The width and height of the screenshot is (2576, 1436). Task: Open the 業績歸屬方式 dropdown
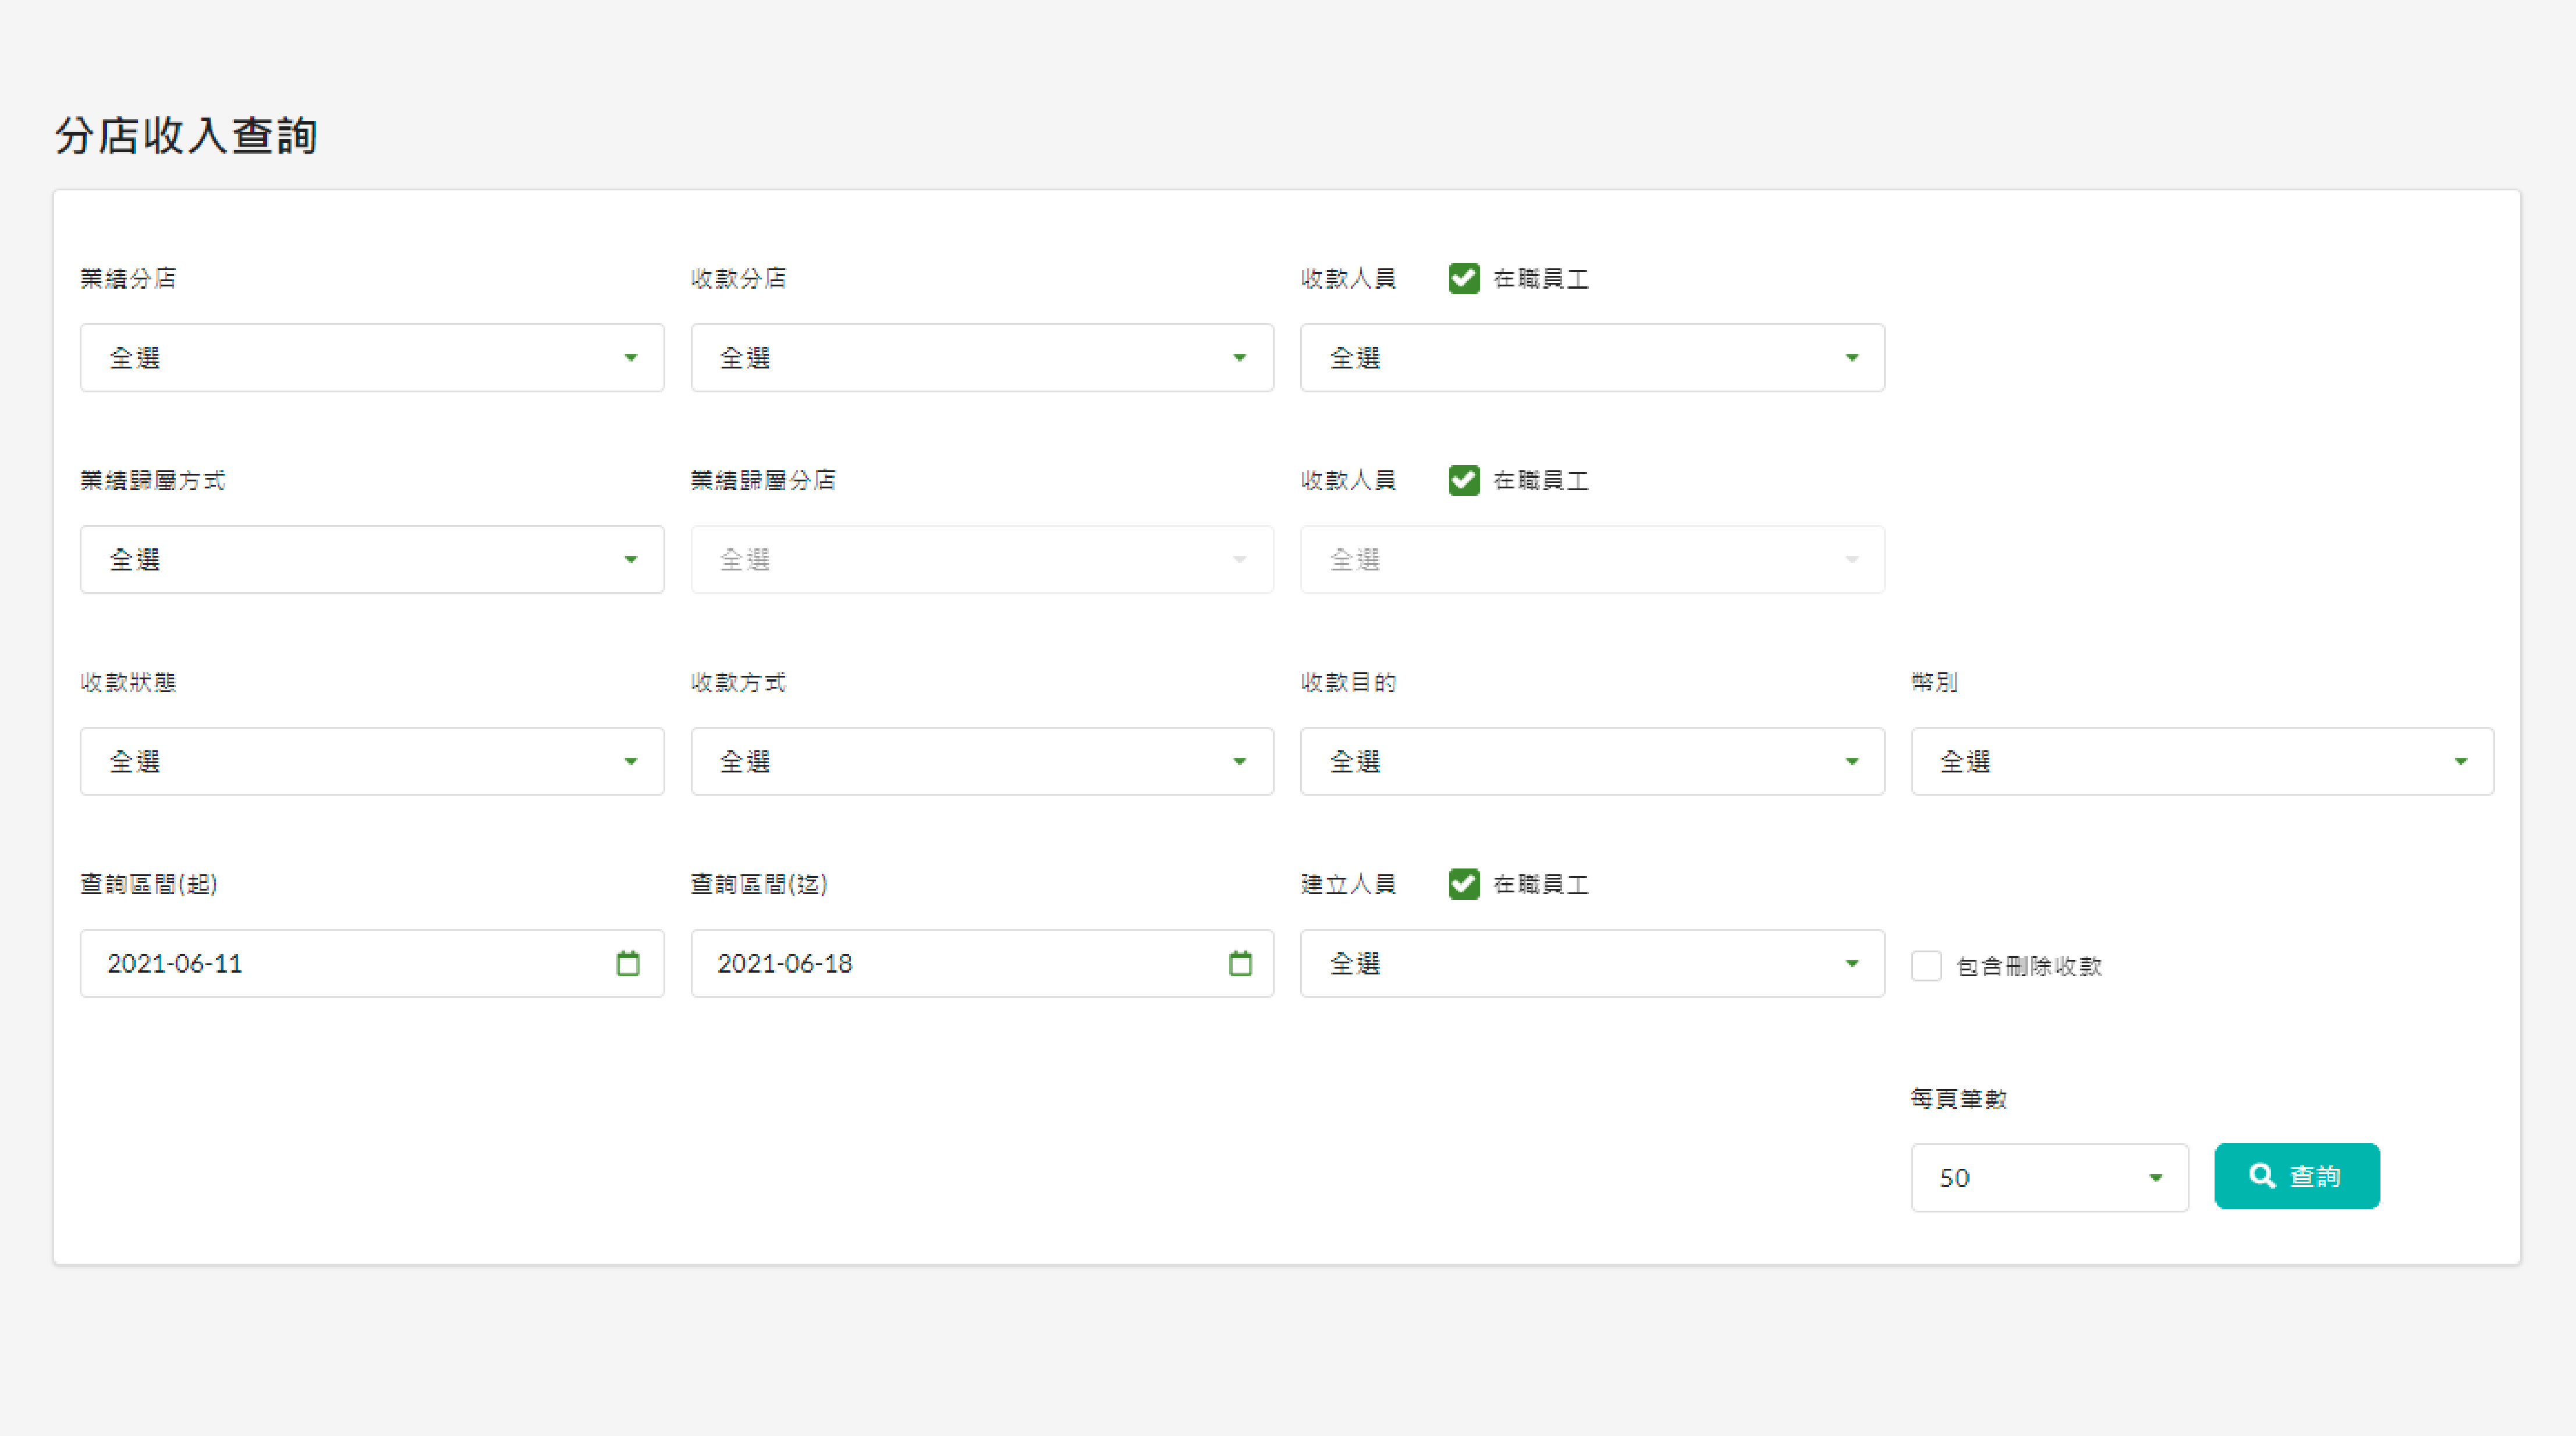click(372, 560)
